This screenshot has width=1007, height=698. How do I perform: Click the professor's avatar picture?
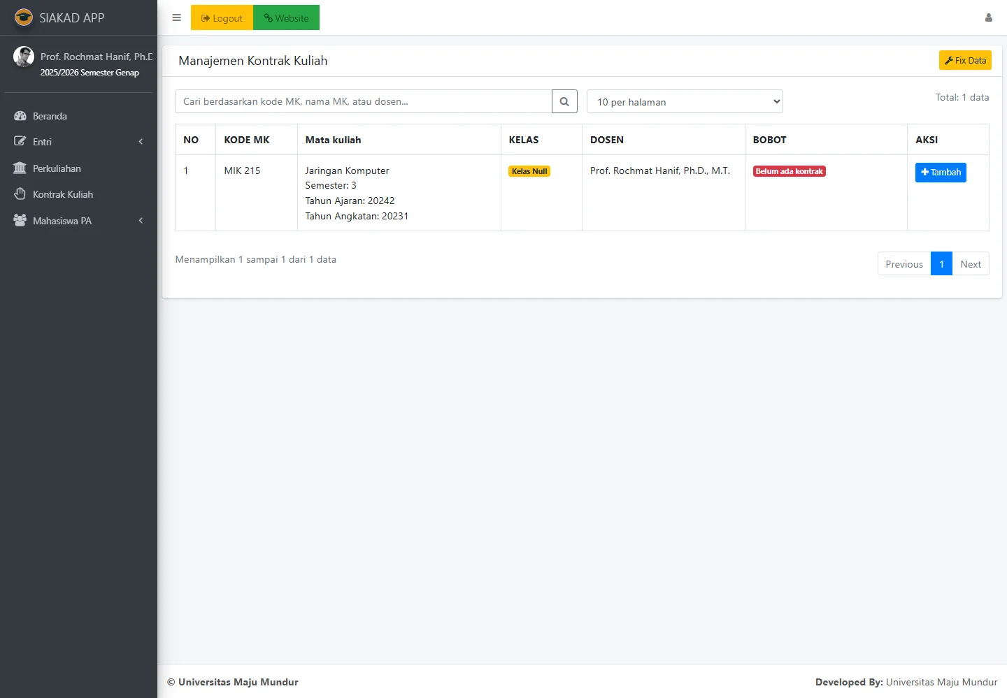tap(24, 57)
